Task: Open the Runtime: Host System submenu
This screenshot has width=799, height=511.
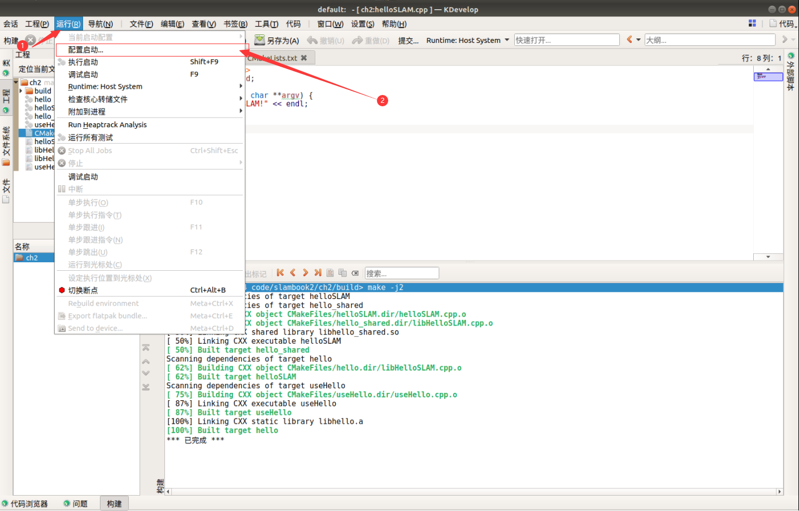Action: [150, 86]
